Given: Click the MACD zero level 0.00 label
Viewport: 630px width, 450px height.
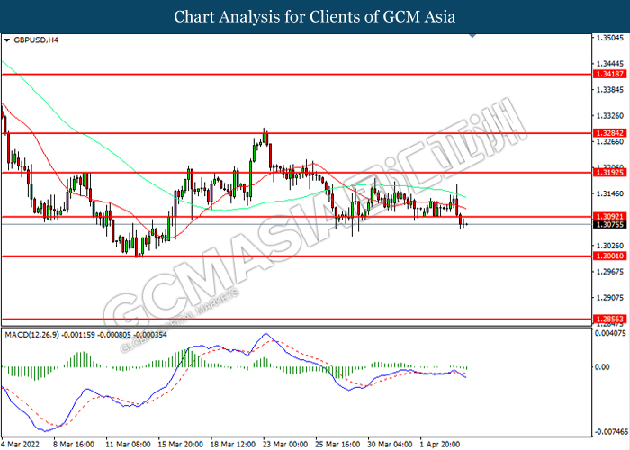Looking at the screenshot, I should 602,367.
